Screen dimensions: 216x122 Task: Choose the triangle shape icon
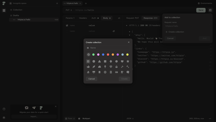99,61
